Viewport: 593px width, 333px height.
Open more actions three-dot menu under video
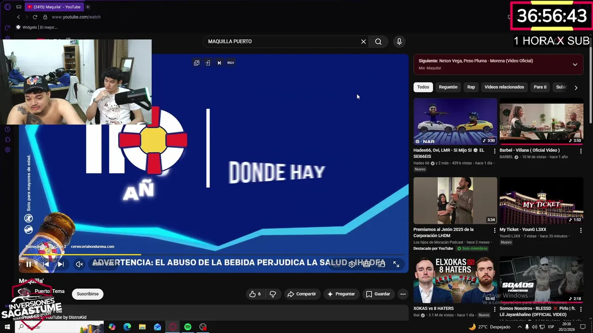point(403,294)
